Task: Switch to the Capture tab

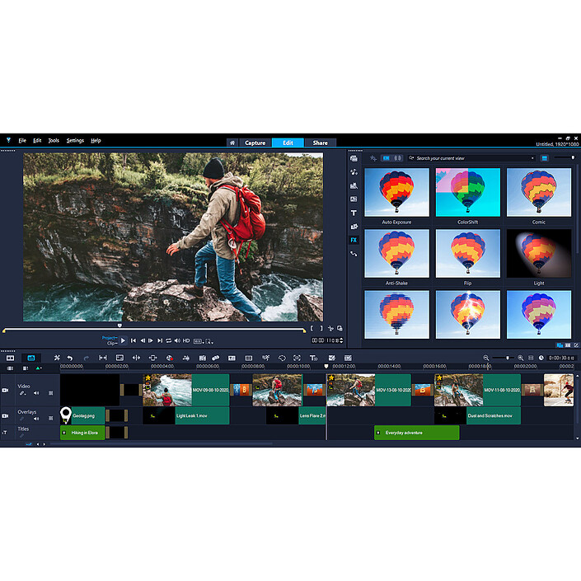Action: pos(255,143)
